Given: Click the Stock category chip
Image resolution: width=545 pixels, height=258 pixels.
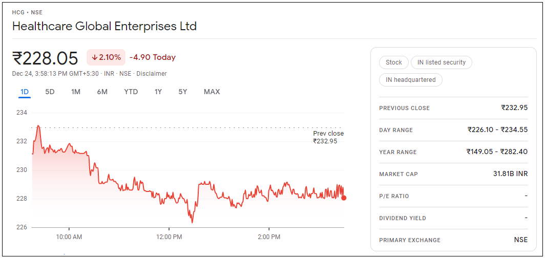Looking at the screenshot, I should pos(394,62).
